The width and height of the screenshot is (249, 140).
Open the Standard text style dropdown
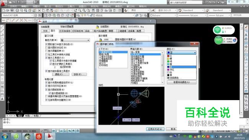[x=191, y=10]
